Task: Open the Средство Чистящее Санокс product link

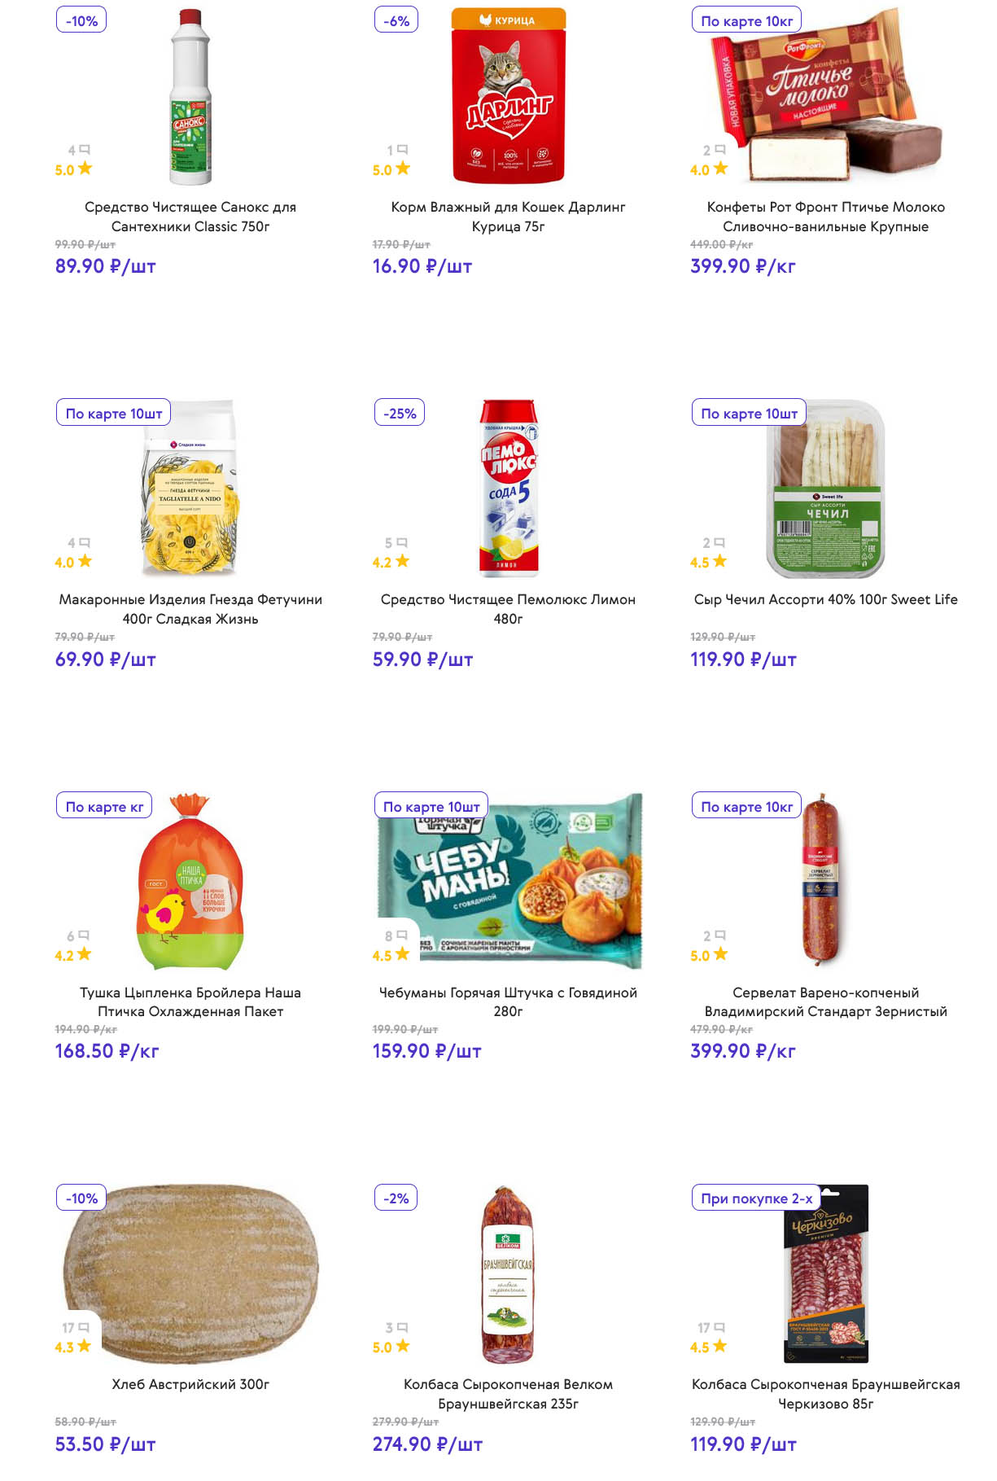Action: point(190,217)
